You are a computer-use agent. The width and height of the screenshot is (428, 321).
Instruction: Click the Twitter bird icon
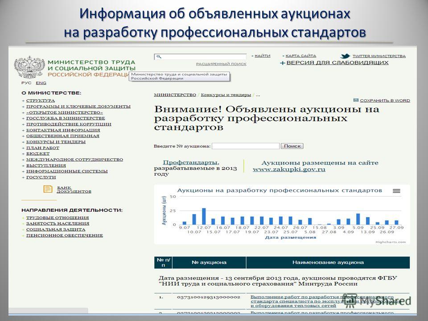(345, 56)
